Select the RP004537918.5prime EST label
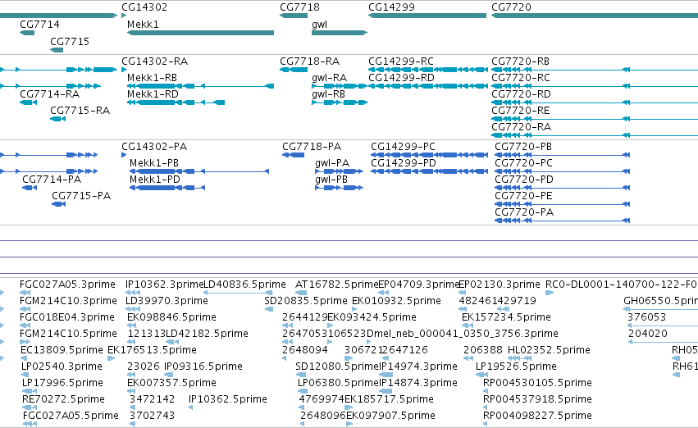 coord(537,399)
